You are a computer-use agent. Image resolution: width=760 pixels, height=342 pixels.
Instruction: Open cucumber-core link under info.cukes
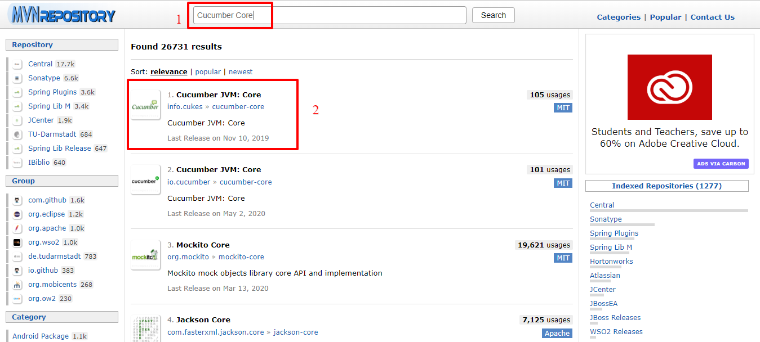coord(238,106)
